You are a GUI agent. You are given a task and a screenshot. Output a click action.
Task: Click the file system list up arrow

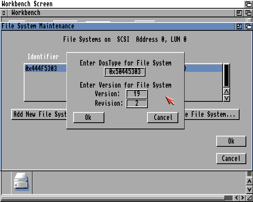pyautogui.click(x=227, y=91)
